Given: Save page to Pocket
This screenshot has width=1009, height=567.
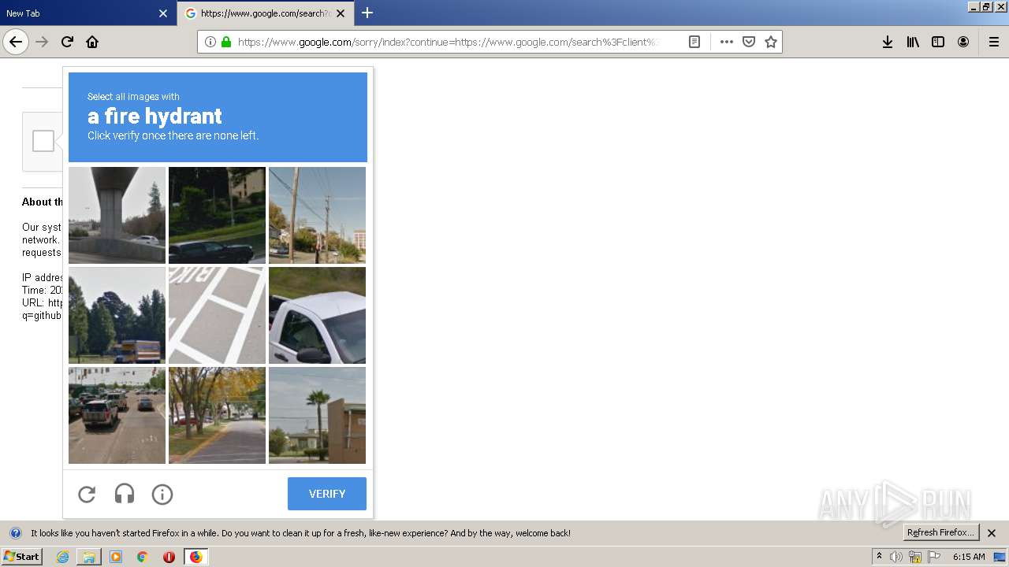Looking at the screenshot, I should point(749,42).
